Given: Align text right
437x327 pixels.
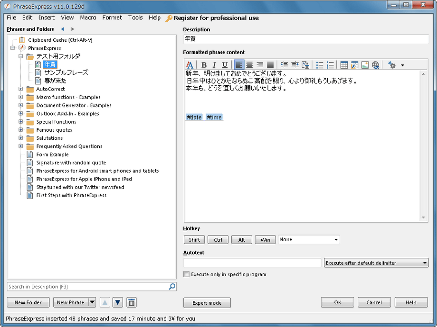Looking at the screenshot, I should tap(260, 65).
